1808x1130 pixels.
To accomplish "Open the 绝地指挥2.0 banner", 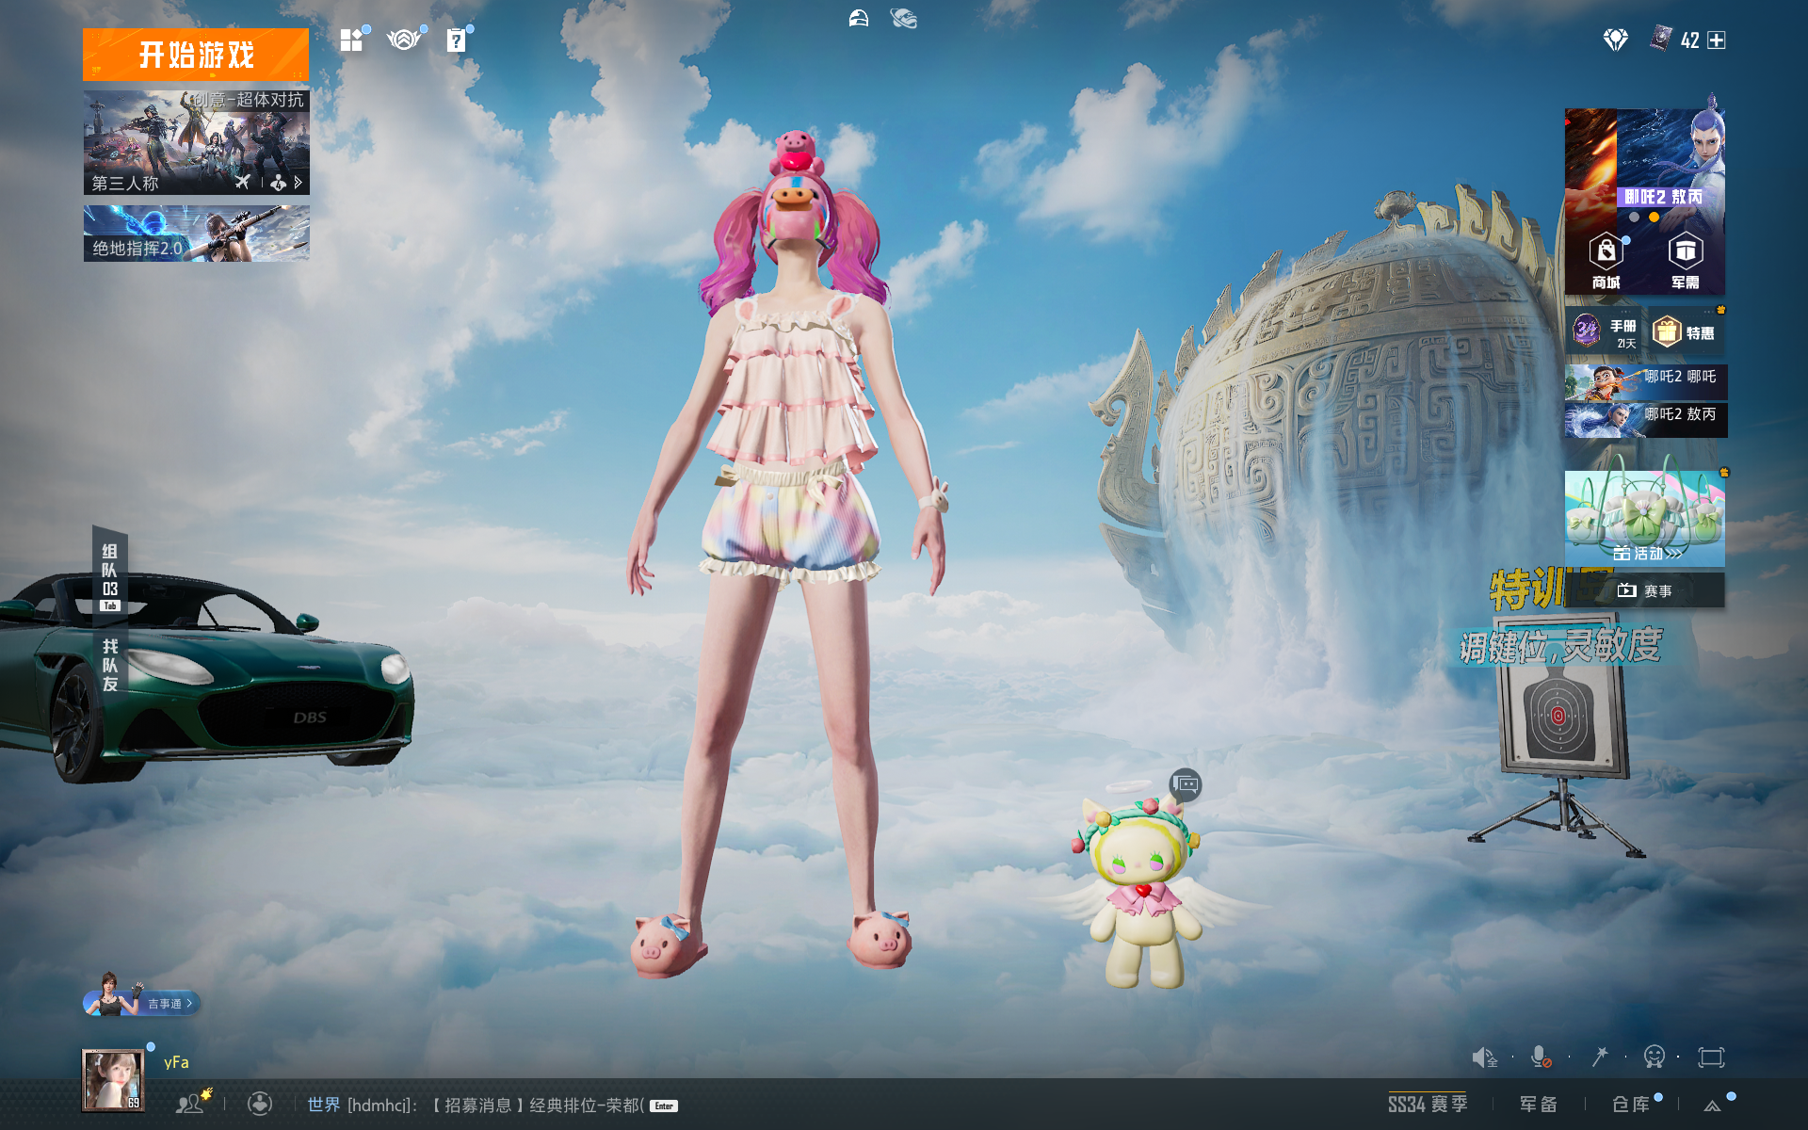I will coord(196,234).
